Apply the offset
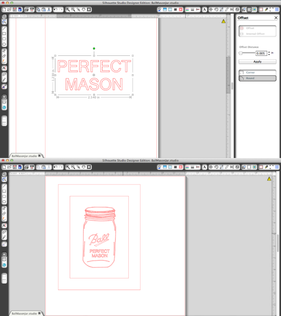Image resolution: width=281 pixels, height=316 pixels. 258,61
